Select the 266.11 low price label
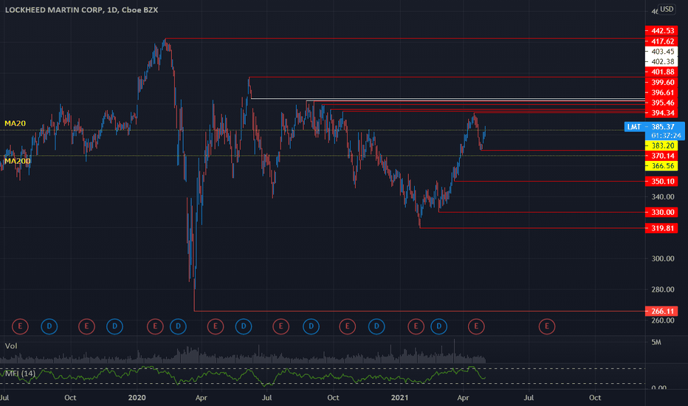The width and height of the screenshot is (688, 406). coord(661,312)
